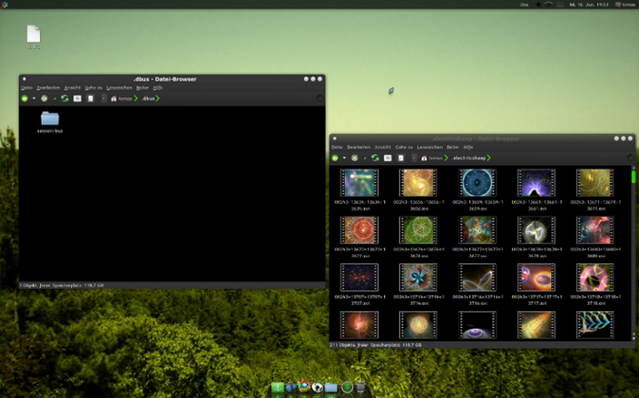This screenshot has width=639, height=398.
Task: Open Lesezeichen menu in .dbus window
Action: click(x=119, y=87)
